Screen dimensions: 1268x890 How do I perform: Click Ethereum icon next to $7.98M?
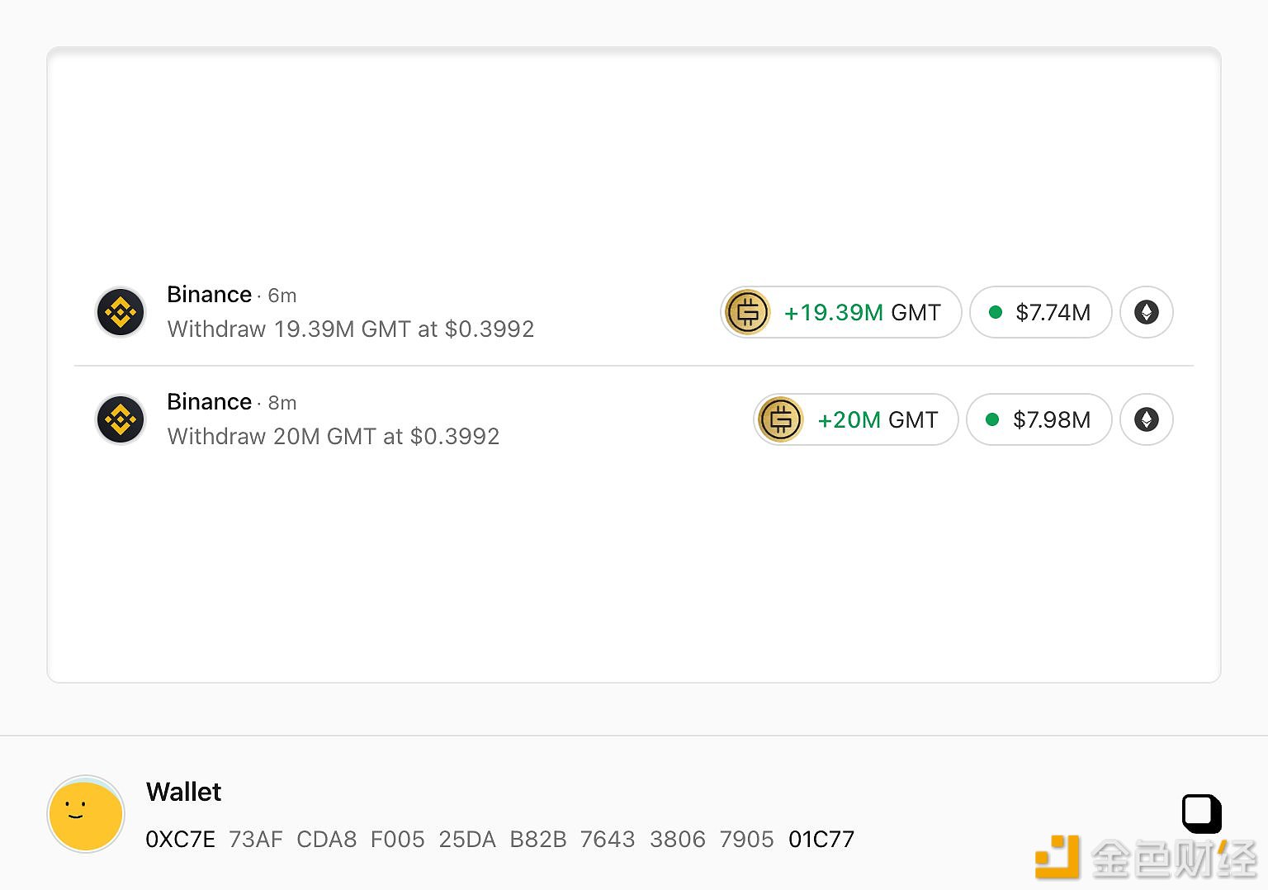1146,419
